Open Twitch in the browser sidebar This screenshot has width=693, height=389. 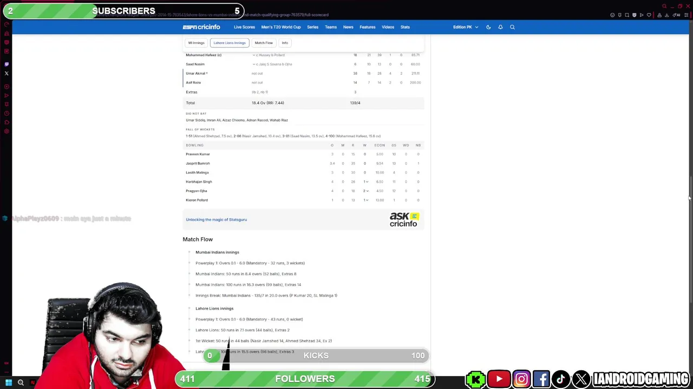click(x=6, y=64)
